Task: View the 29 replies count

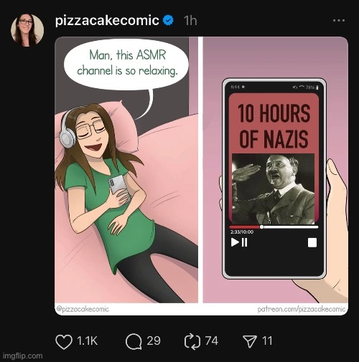Action: pyautogui.click(x=154, y=340)
